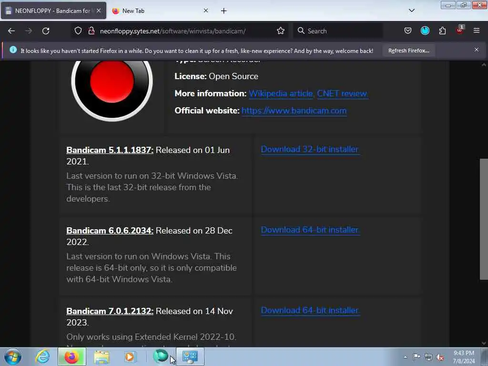The height and width of the screenshot is (366, 488).
Task: Click the Bandicam 6.0.6.2034 version heading
Action: (x=110, y=231)
